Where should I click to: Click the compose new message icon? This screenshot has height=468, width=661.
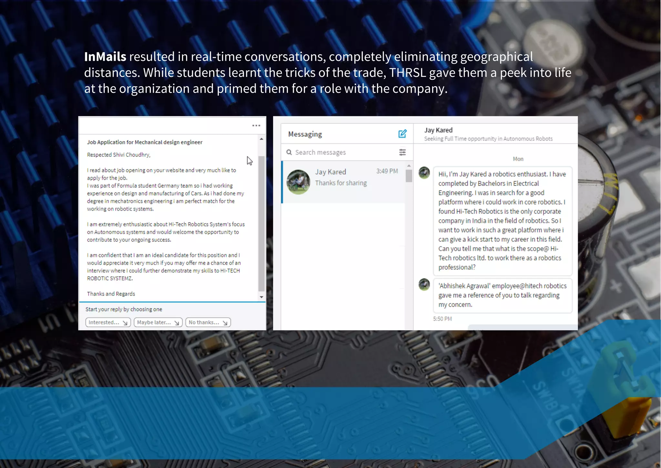coord(402,134)
